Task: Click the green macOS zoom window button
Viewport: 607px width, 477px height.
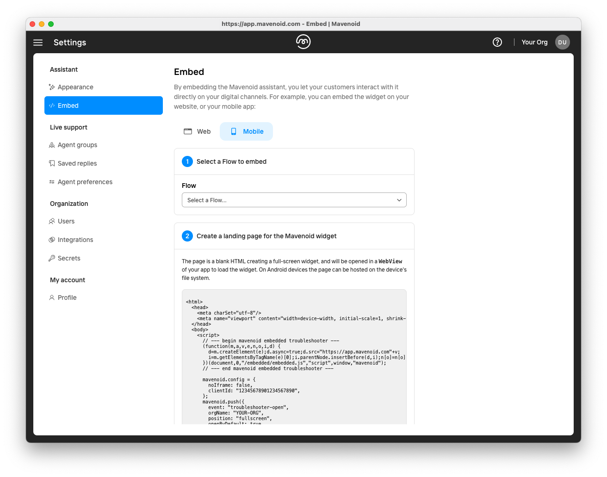Action: tap(51, 24)
